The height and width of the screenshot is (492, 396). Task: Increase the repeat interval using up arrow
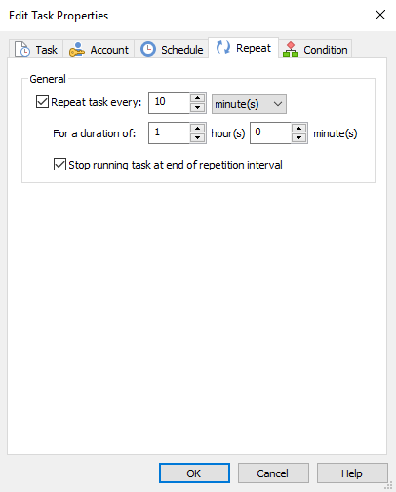[x=198, y=98]
